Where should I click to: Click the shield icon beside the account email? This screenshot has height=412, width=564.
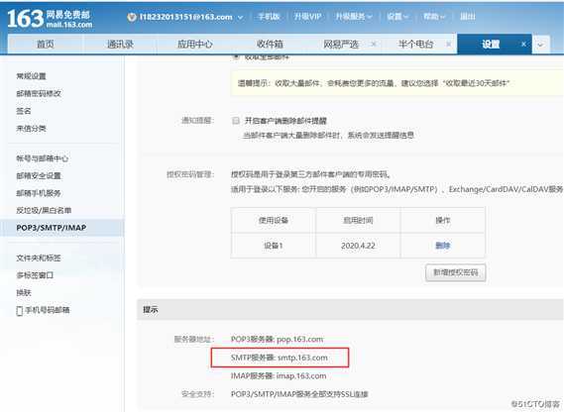[x=132, y=17]
